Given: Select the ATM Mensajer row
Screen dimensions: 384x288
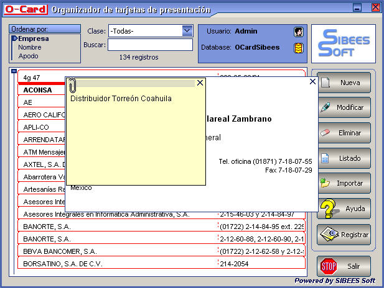Looking at the screenshot, I should (42, 152).
